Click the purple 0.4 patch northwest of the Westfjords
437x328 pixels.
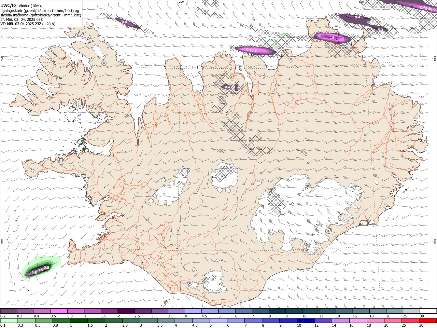[x=127, y=23]
